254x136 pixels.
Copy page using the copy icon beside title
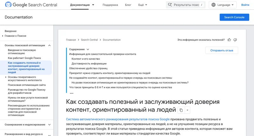pos(181,110)
